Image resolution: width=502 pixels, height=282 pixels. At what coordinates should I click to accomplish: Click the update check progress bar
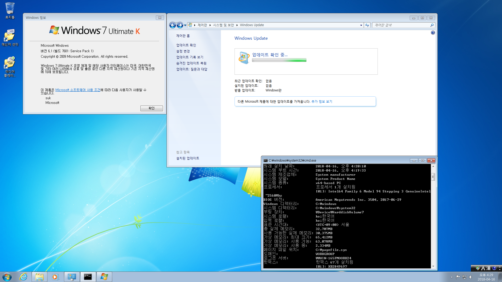(x=279, y=60)
